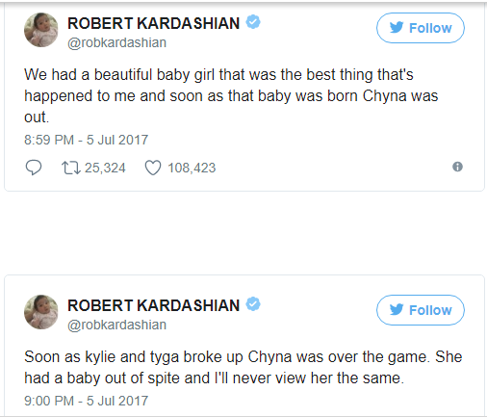Open ROBERT KARDASHIAN name in second tweet
The height and width of the screenshot is (417, 487).
click(x=153, y=305)
